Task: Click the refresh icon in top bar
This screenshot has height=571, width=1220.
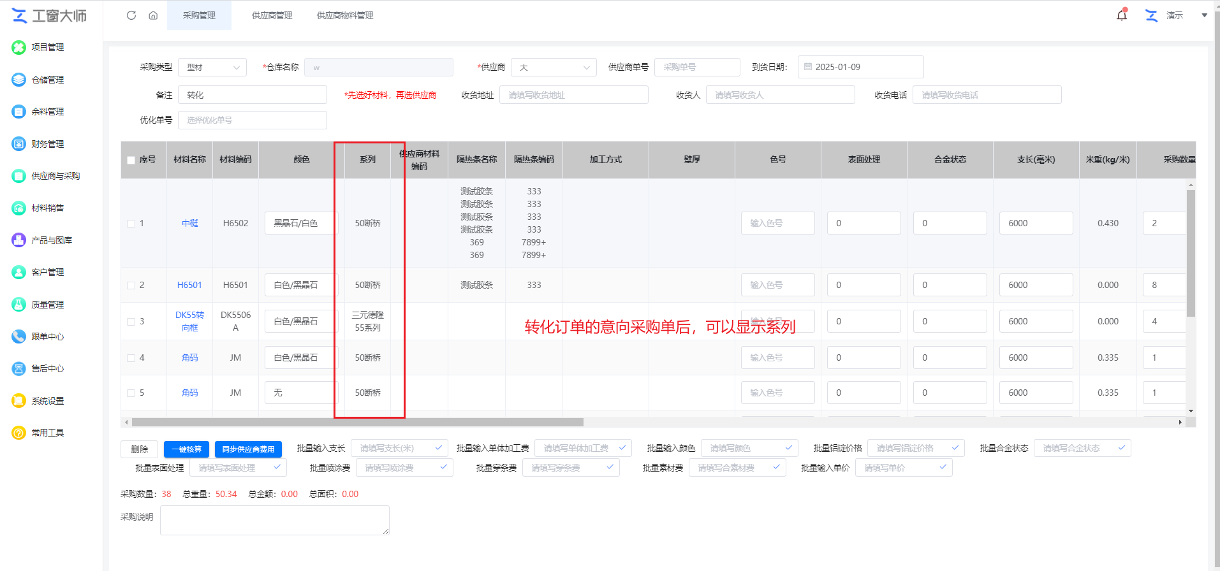Action: coord(131,15)
